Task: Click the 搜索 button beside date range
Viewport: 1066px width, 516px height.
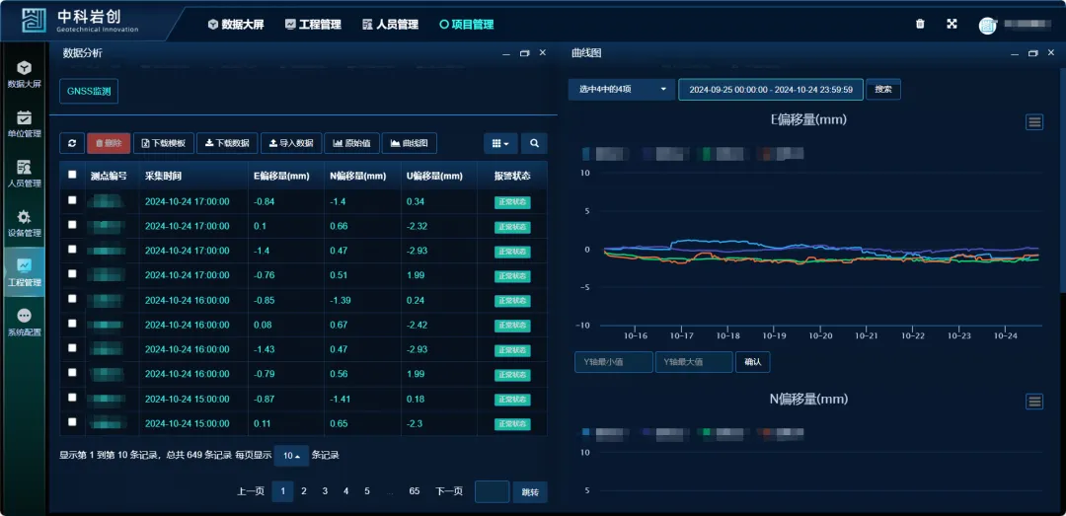Action: (x=882, y=90)
